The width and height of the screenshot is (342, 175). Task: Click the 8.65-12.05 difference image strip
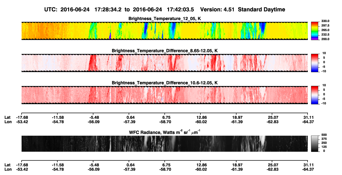[164, 63]
